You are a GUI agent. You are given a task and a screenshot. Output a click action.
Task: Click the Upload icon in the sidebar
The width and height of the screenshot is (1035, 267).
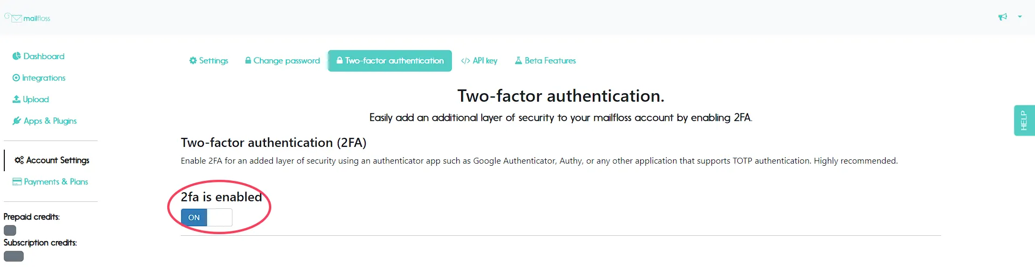16,99
